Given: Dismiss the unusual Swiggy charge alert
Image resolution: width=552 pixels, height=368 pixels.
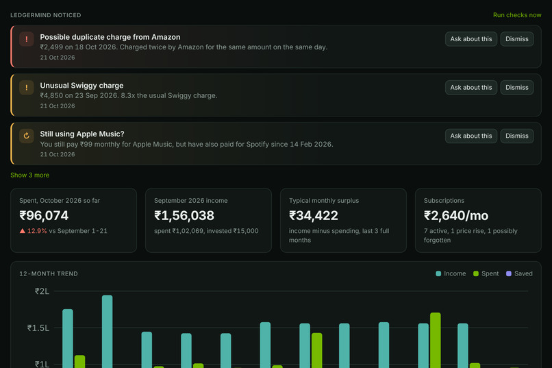Looking at the screenshot, I should [517, 87].
